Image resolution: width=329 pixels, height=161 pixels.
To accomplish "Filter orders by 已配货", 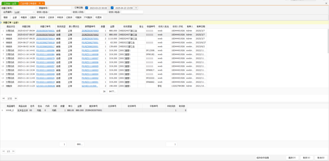I will click(33, 17).
